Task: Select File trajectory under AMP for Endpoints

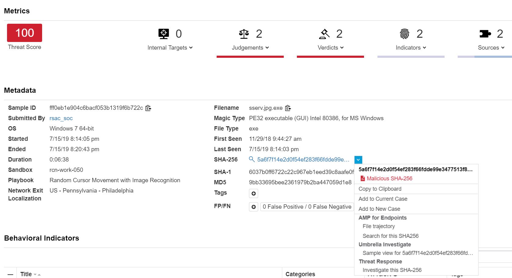Action: [x=379, y=226]
